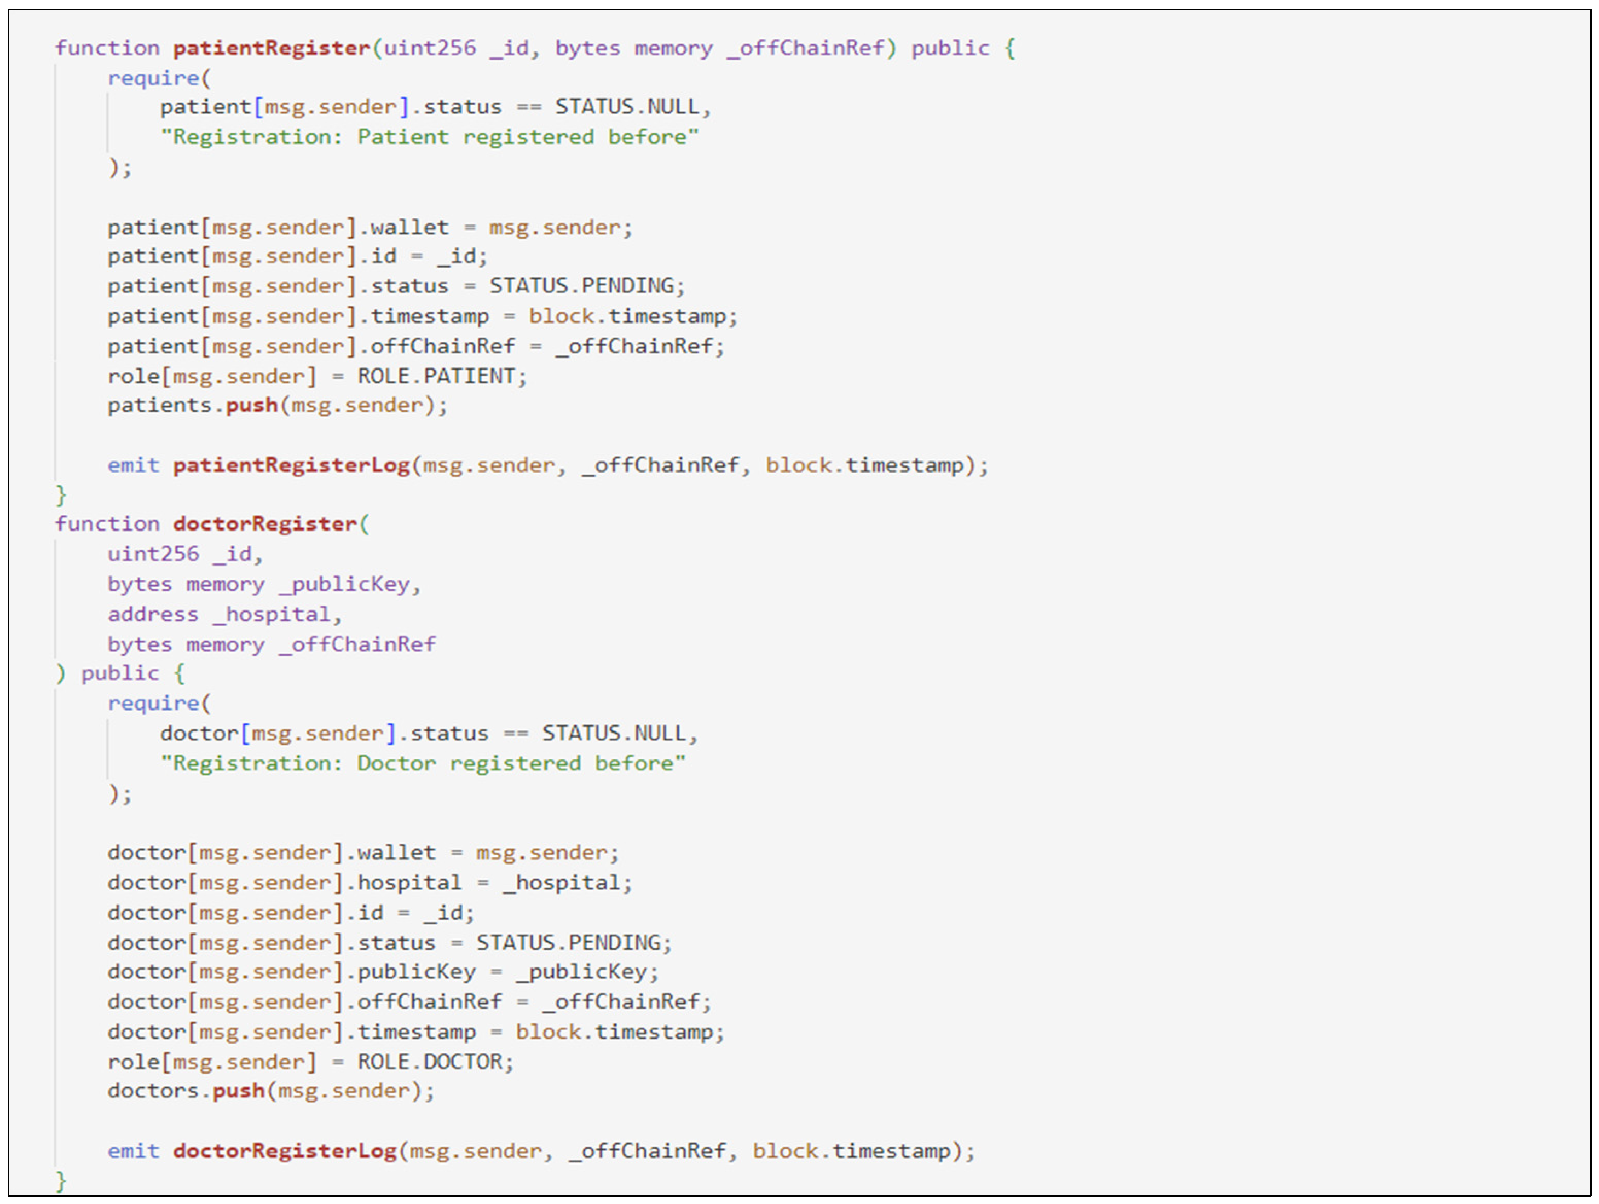1599x1204 pixels.
Task: Click bytes memory _publicKey parameter
Action: (264, 584)
